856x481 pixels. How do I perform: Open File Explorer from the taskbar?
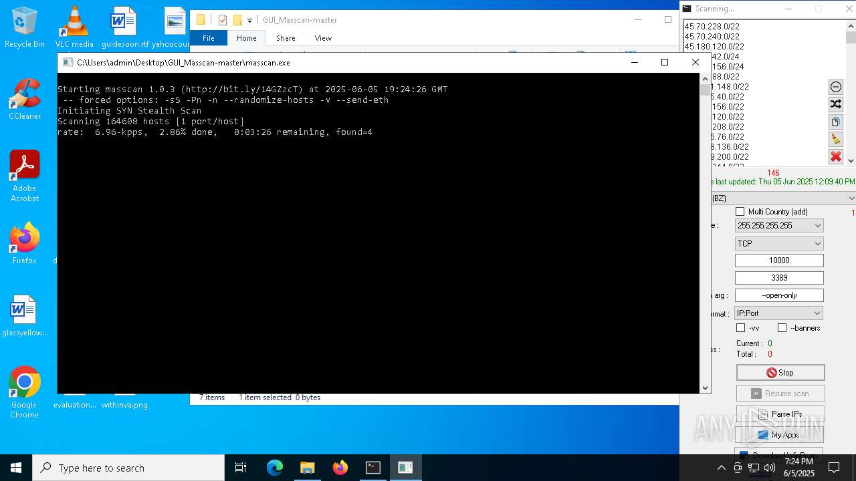click(x=308, y=468)
